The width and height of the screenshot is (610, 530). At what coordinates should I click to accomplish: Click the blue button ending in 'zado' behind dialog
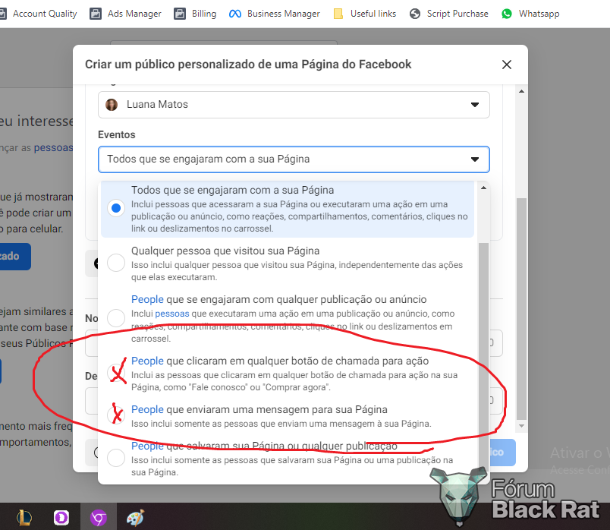coord(14,256)
